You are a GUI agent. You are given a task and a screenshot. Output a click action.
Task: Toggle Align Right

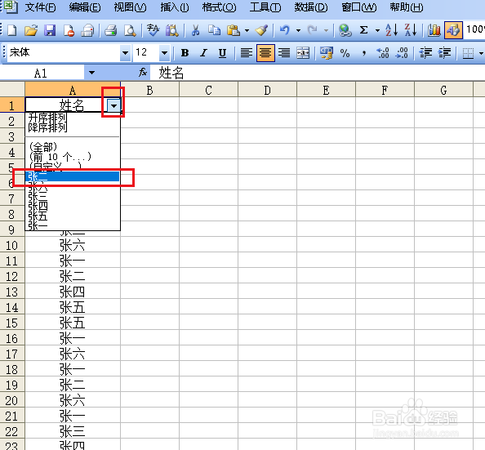pos(284,53)
